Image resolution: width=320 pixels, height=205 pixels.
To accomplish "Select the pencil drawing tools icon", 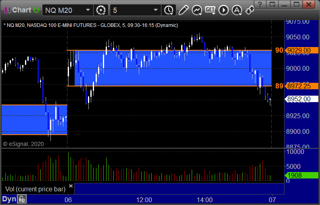I will [x=183, y=10].
